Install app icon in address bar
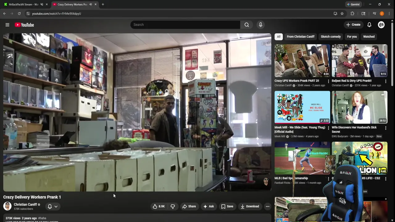395x222 pixels. coord(335,14)
